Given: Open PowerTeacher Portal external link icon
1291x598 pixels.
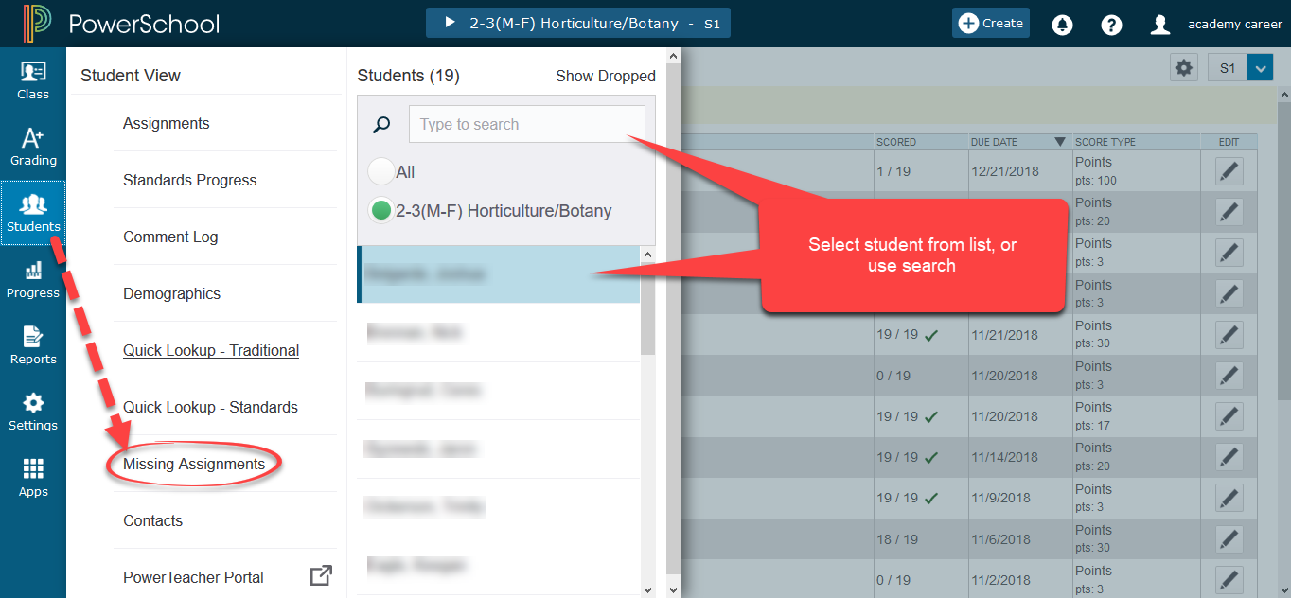Looking at the screenshot, I should (322, 575).
